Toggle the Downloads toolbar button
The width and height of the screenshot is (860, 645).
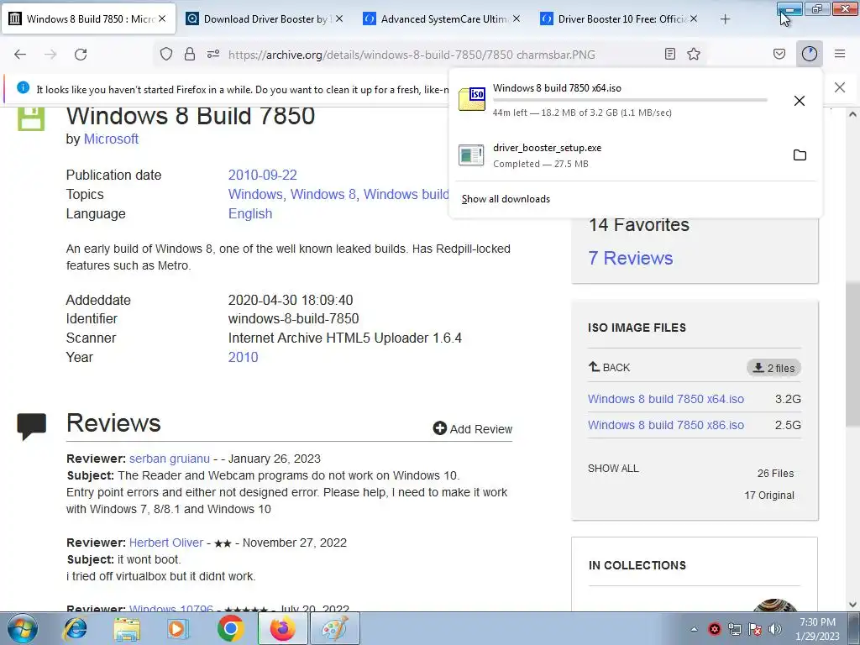[x=810, y=54]
